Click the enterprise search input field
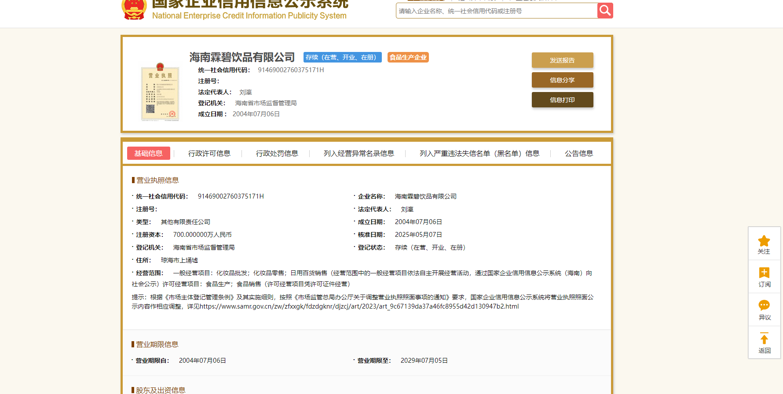This screenshot has width=783, height=394. (497, 11)
